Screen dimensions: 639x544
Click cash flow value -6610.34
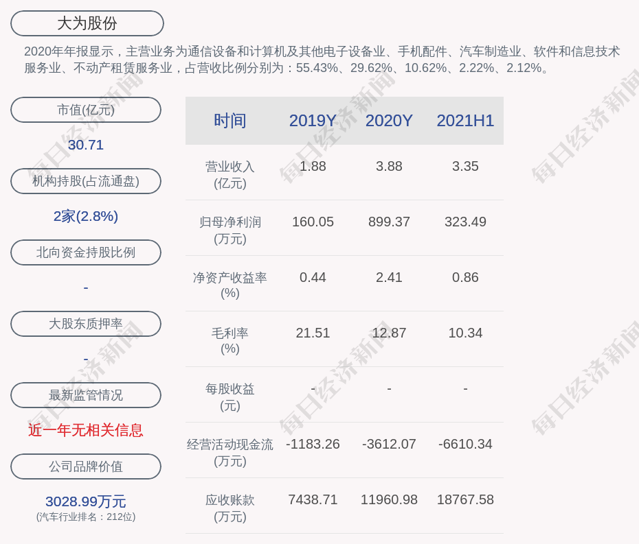[465, 444]
